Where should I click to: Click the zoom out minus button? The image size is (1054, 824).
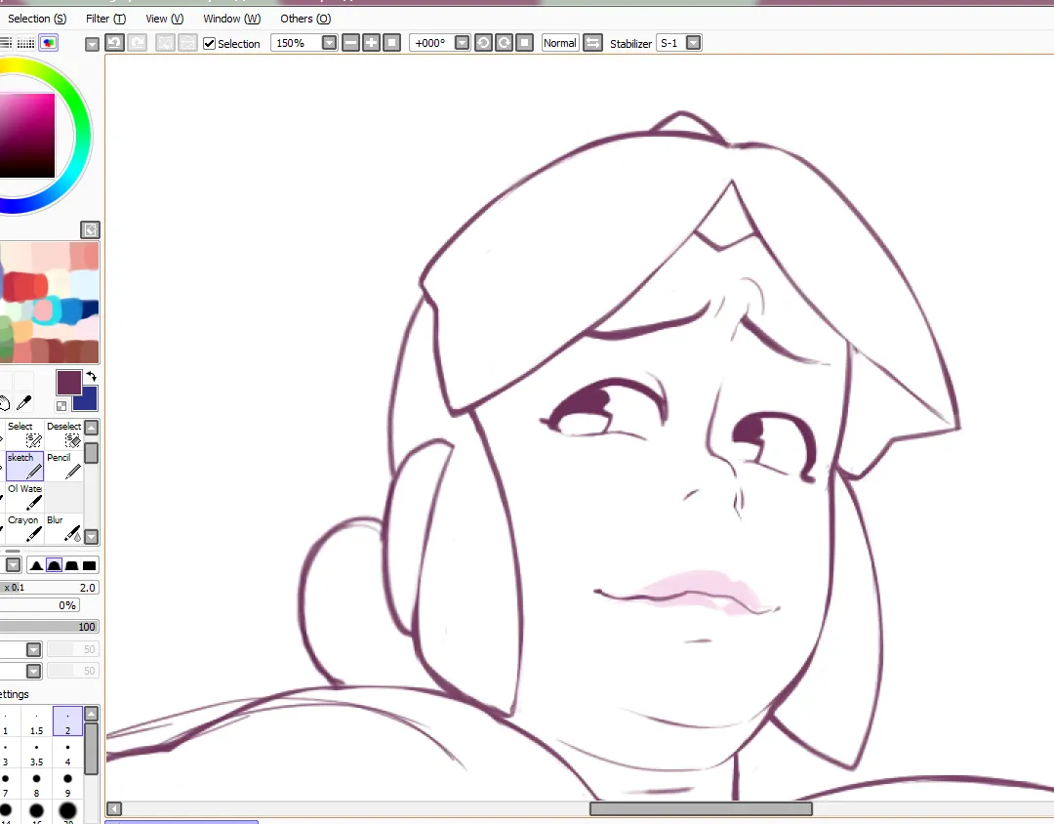[350, 43]
